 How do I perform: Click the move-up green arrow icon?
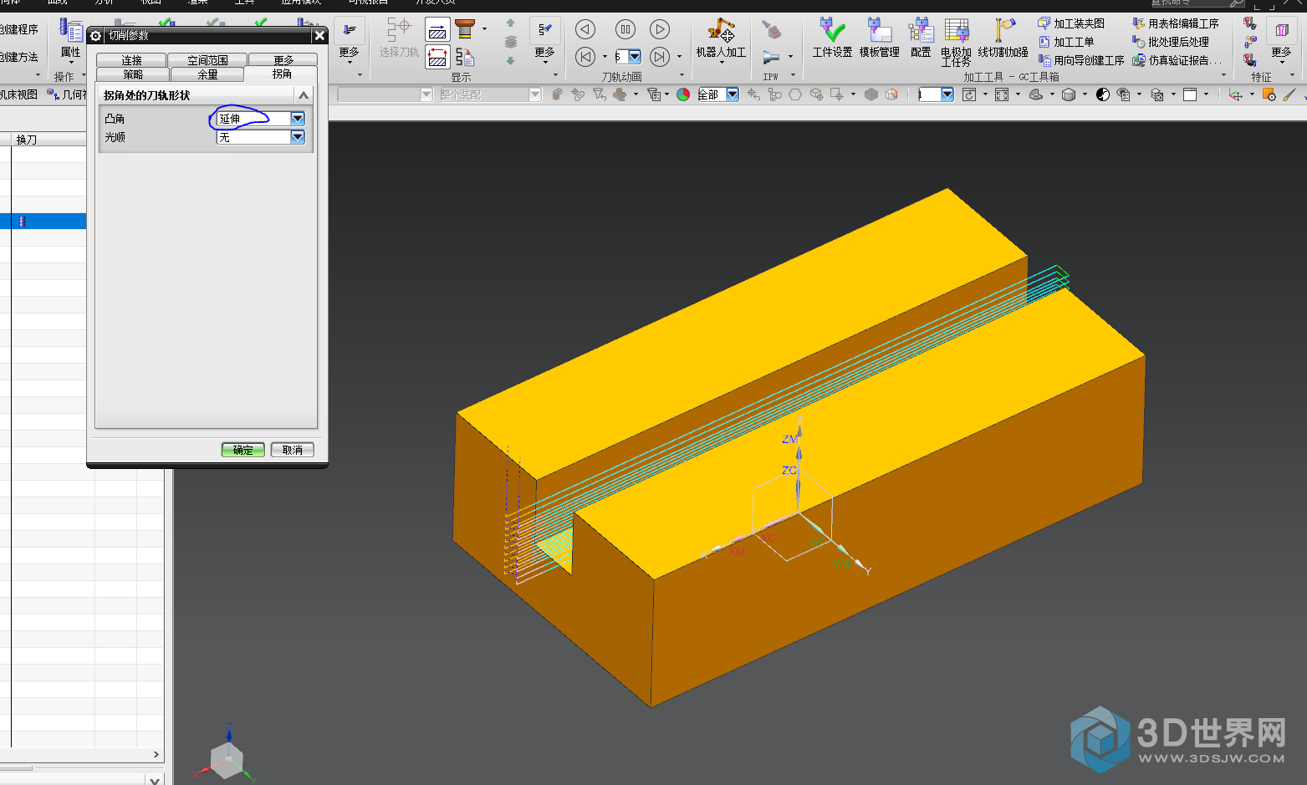click(510, 23)
